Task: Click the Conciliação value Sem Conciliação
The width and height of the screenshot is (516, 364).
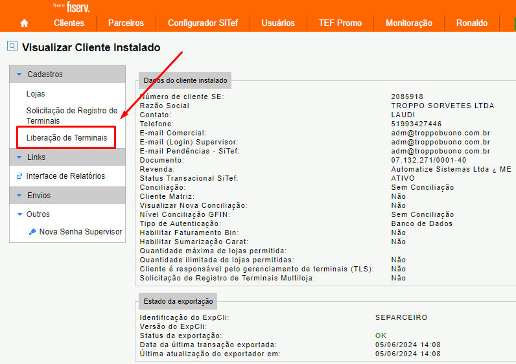Action: click(x=423, y=187)
